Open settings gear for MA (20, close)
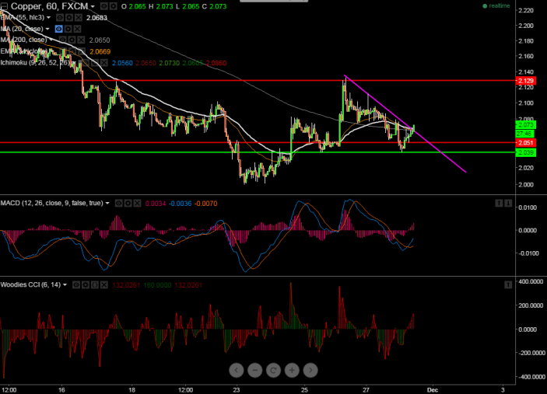 (x=70, y=29)
